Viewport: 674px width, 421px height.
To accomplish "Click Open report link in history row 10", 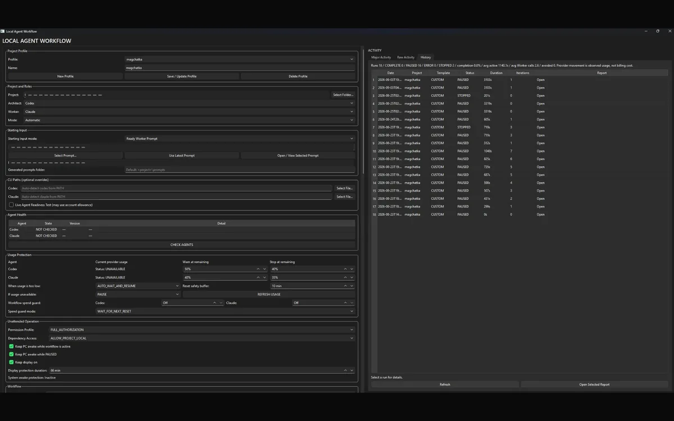I will pyautogui.click(x=540, y=151).
